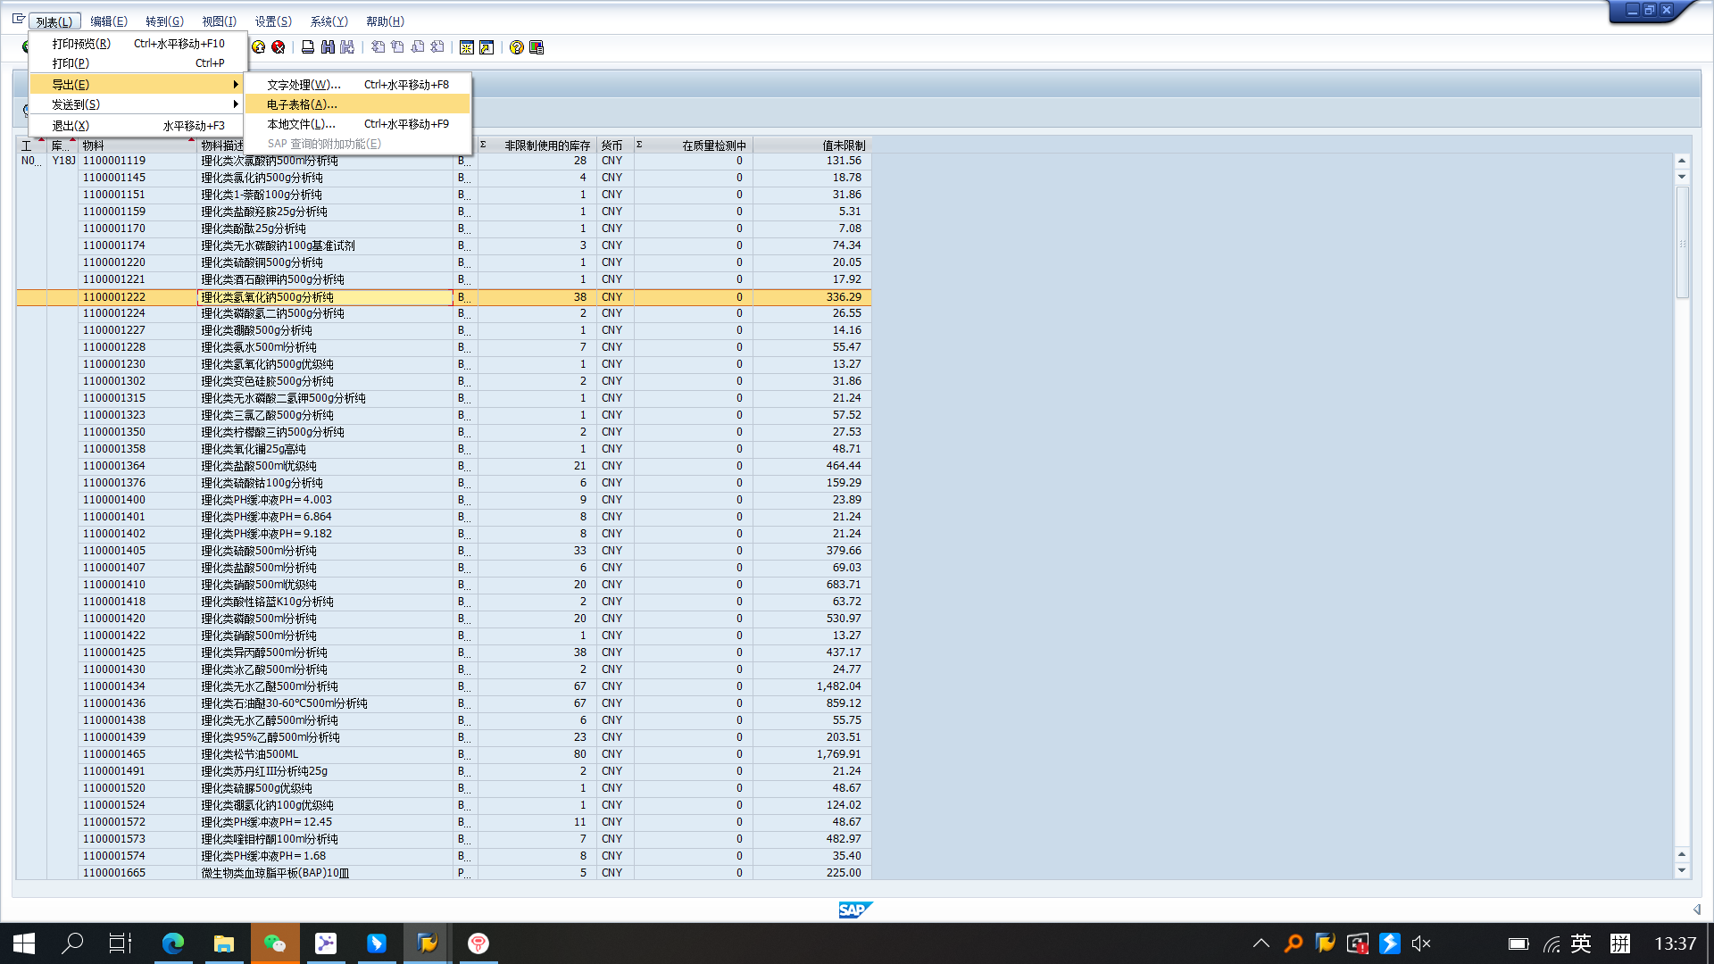Select 文字处理(W)... export option
The height and width of the screenshot is (964, 1714).
[357, 85]
